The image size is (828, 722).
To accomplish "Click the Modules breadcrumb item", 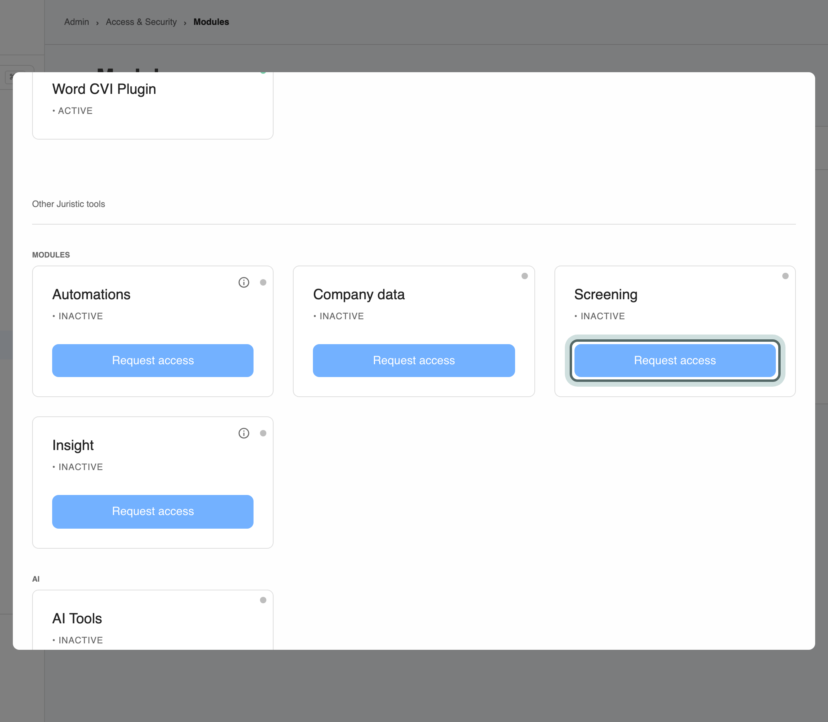I will (211, 22).
